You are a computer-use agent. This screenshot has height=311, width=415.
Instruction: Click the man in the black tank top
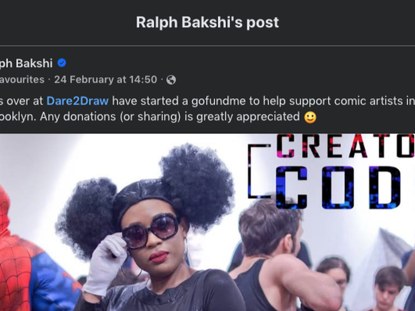(x=277, y=256)
